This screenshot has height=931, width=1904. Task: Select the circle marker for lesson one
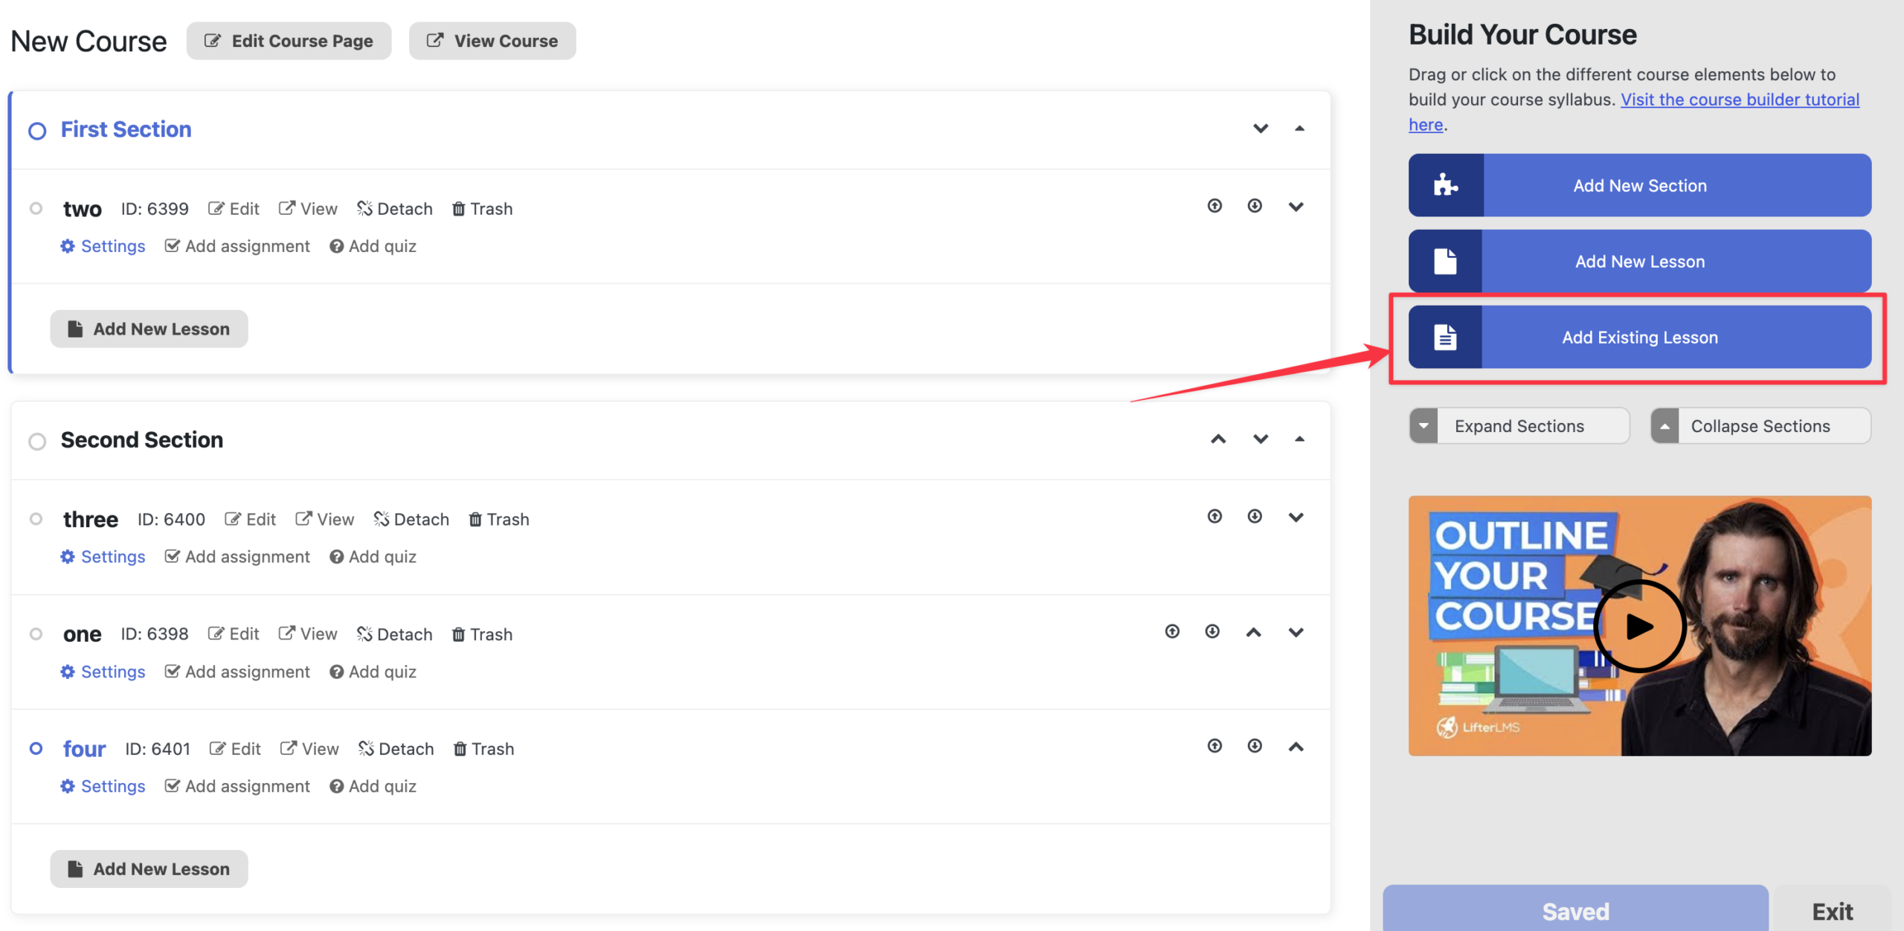36,634
